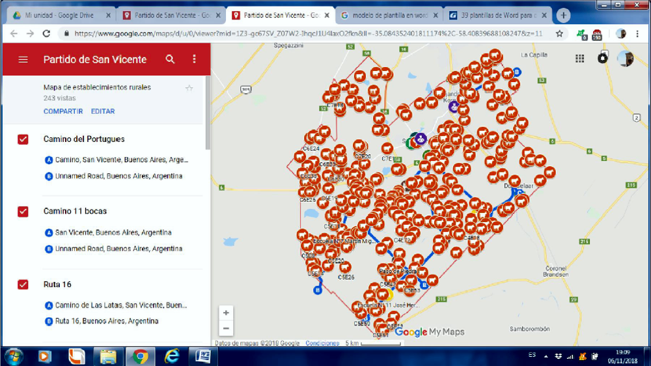Click the green extension icon in toolbar

581,35
